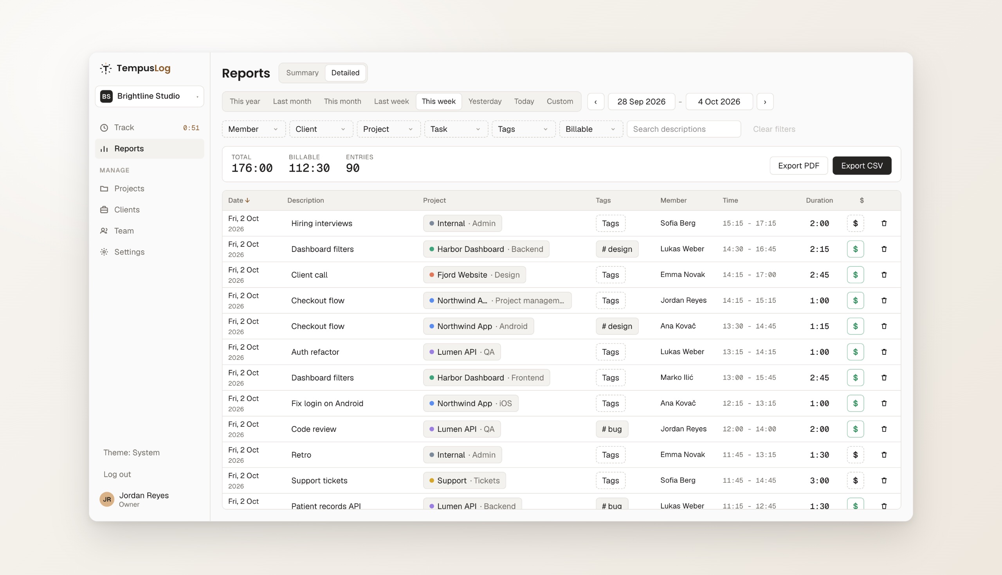1002x575 pixels.
Task: Open the Member filter dropdown
Action: pyautogui.click(x=254, y=129)
